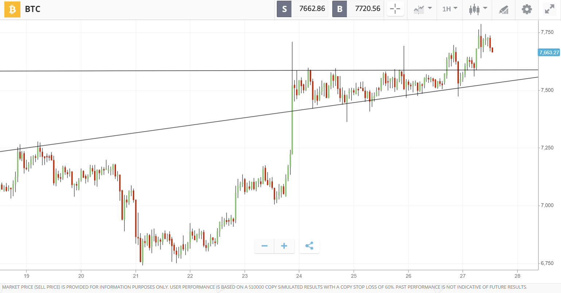Zoom out using the minus icon
561x293 pixels.
pyautogui.click(x=264, y=246)
